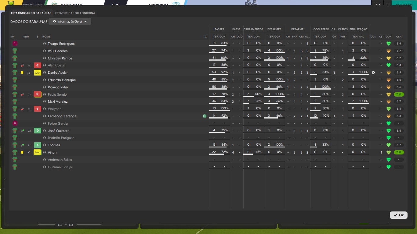Click Ailton's yellow card icon
The image size is (417, 234).
22,152
